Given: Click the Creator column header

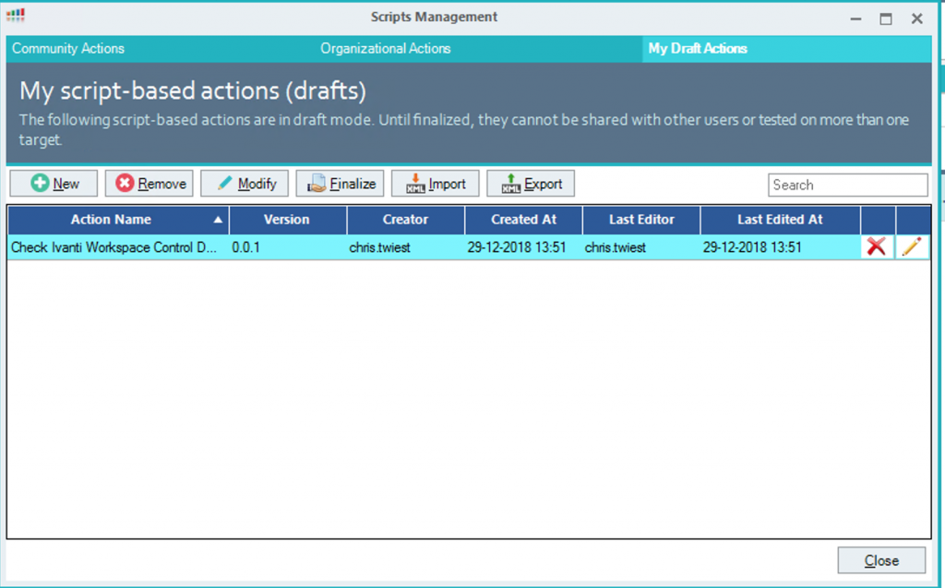Looking at the screenshot, I should pyautogui.click(x=405, y=220).
